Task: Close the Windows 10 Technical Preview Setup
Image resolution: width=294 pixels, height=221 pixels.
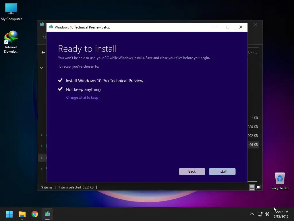Action: click(x=241, y=27)
